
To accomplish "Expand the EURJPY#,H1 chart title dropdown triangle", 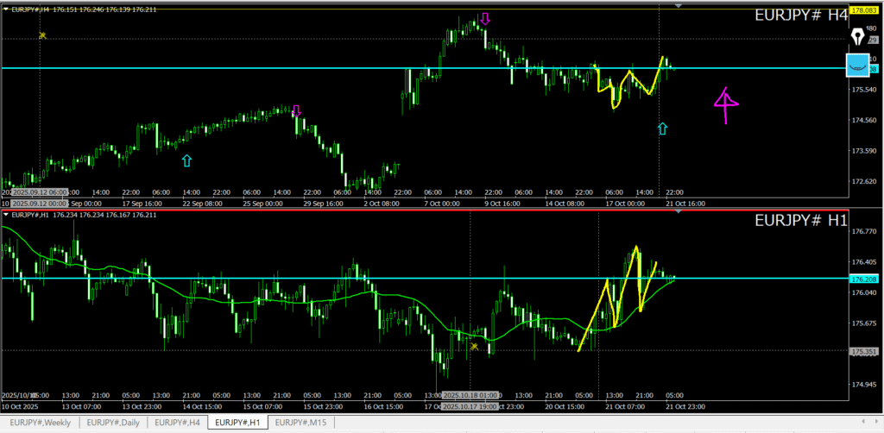I will (x=6, y=214).
